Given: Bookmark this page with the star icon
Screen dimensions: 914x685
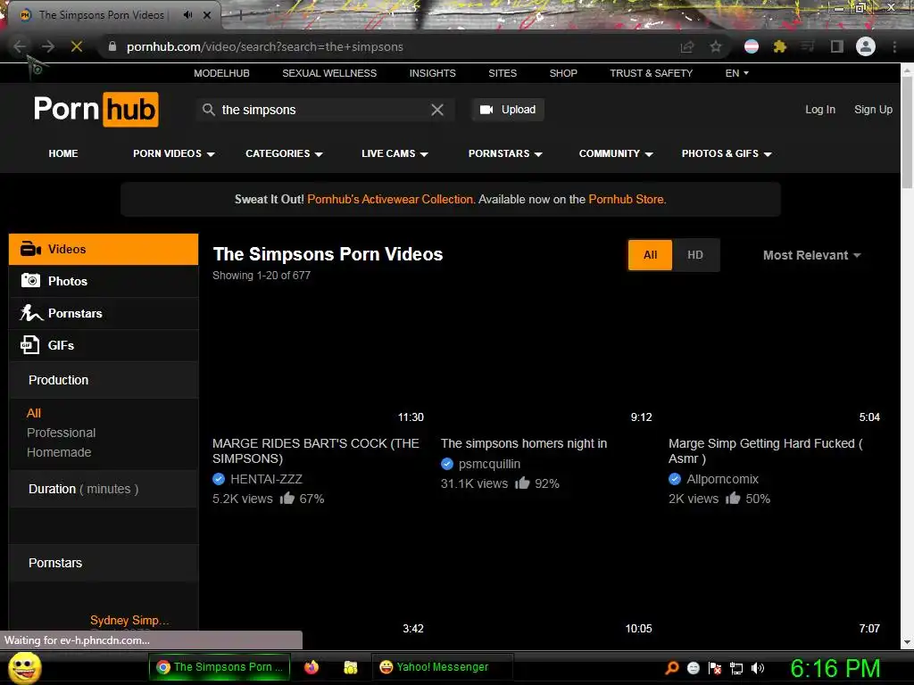Looking at the screenshot, I should pos(716,46).
